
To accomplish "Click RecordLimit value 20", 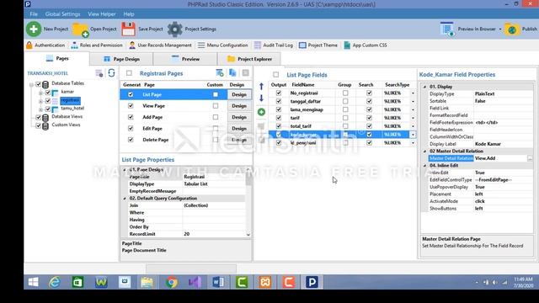I will (x=214, y=234).
